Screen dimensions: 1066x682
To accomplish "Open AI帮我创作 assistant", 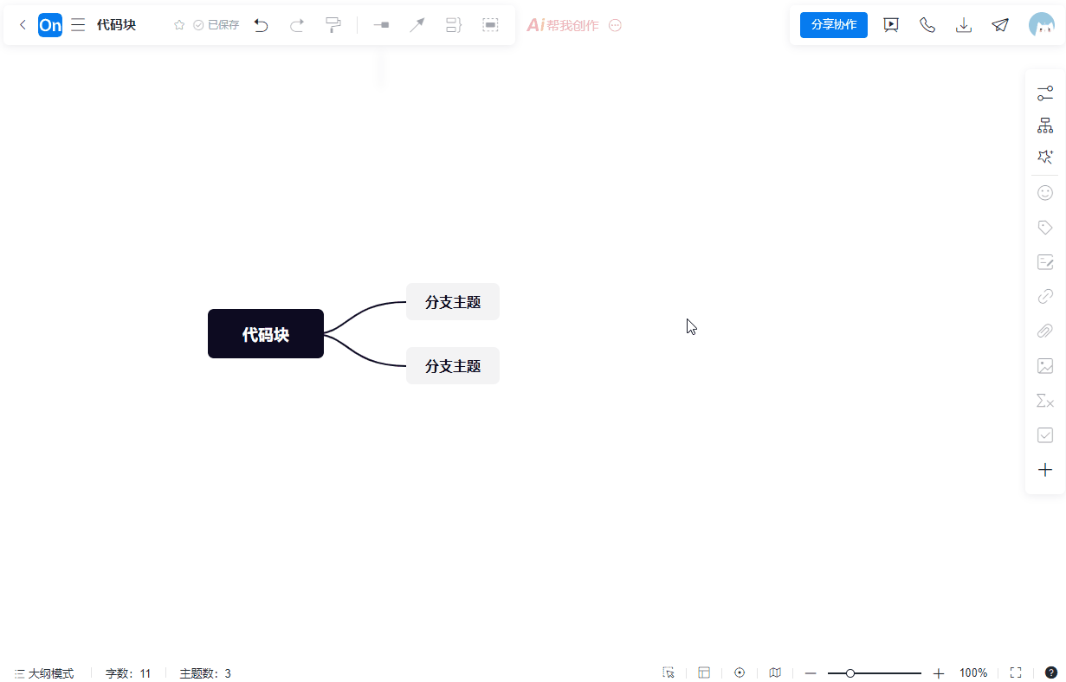I will [x=563, y=25].
